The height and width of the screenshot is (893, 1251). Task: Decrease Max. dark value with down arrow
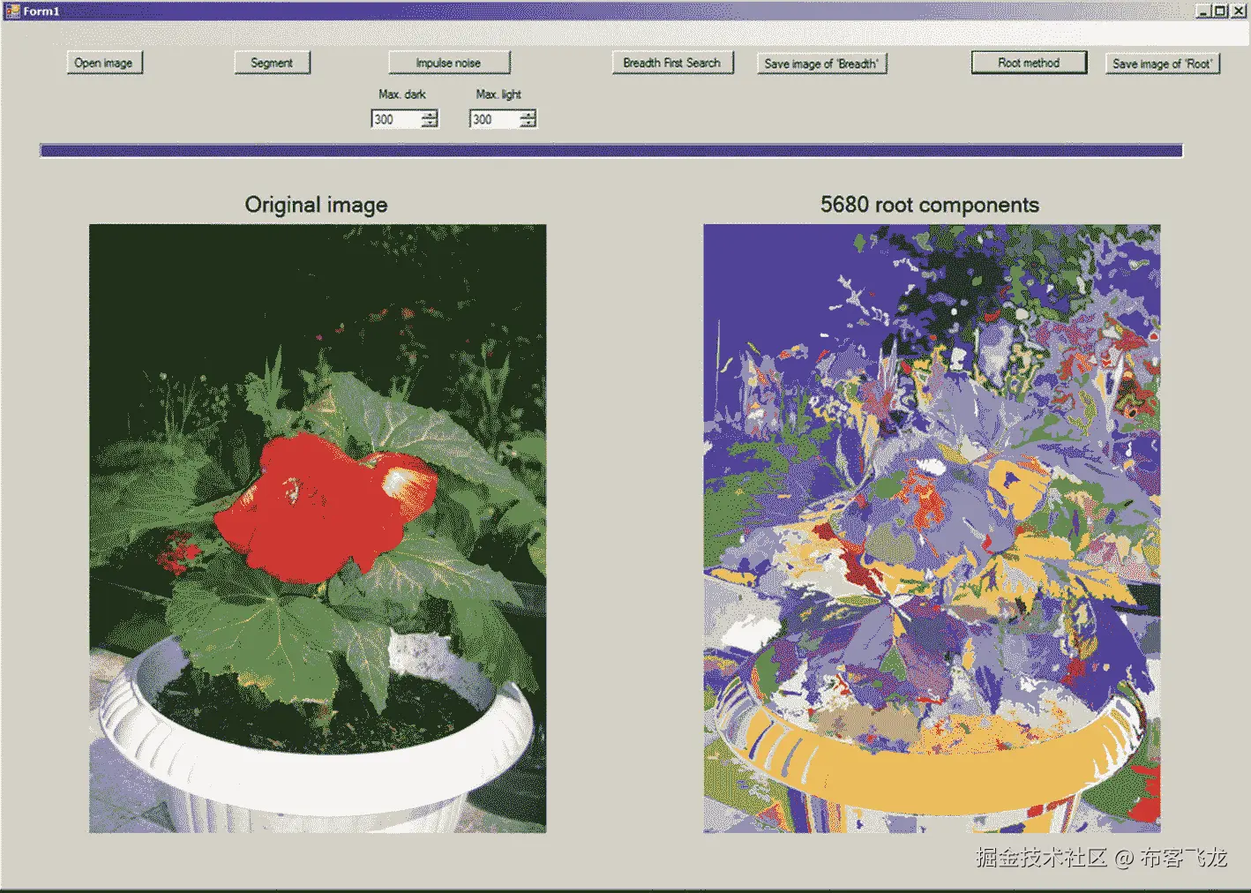pos(430,122)
